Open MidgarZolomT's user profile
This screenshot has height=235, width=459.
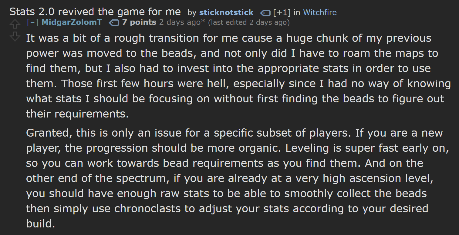(x=72, y=22)
